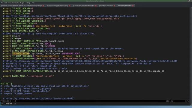Click the commented TF_NEED_CUDA=0 line
Screen dimensions: 192x108
[x=16, y=94]
